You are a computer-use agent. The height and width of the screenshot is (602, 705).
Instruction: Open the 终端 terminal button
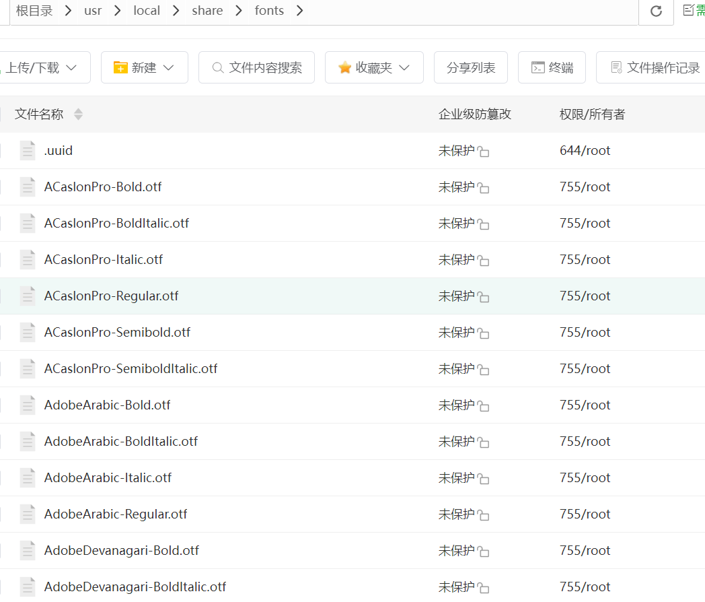click(x=552, y=67)
